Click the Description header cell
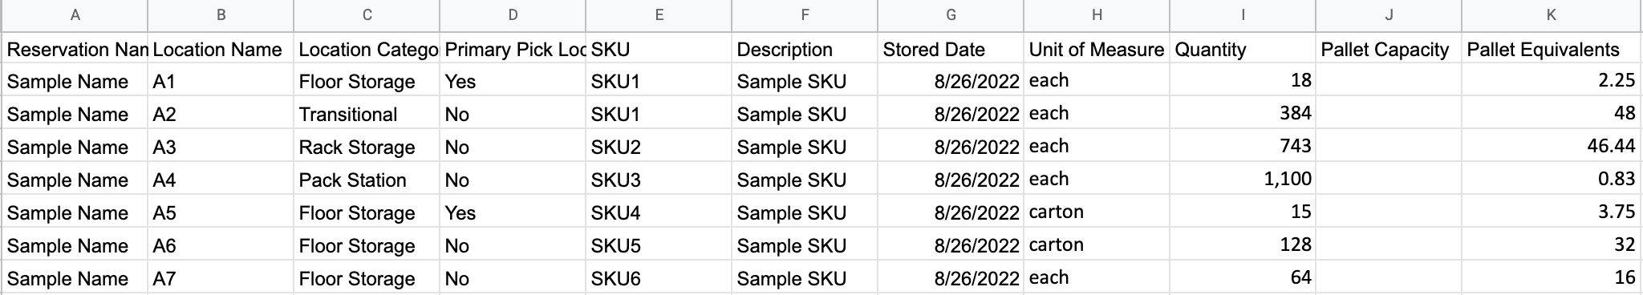 (805, 49)
